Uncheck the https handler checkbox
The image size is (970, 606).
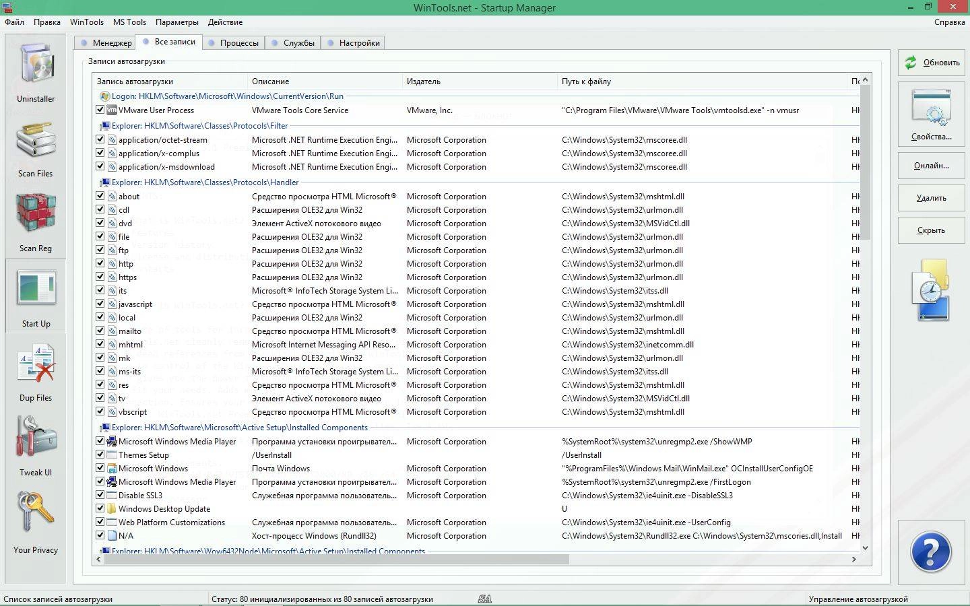(100, 277)
